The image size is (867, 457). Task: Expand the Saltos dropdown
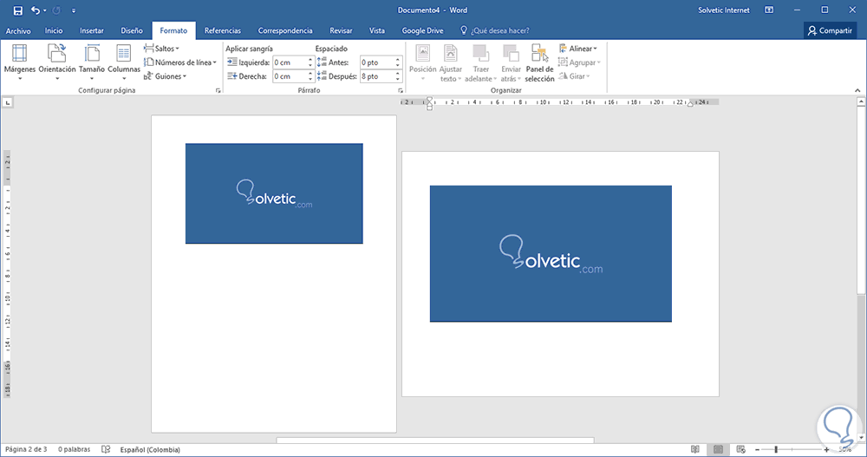click(165, 49)
